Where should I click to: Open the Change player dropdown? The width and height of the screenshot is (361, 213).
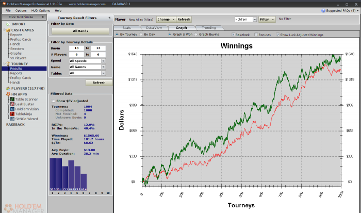(166, 20)
